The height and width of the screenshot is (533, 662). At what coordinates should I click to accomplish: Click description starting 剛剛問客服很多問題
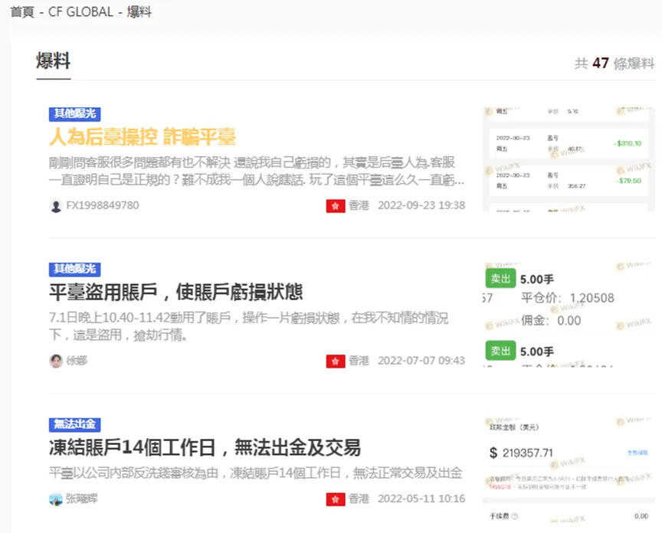tap(256, 171)
